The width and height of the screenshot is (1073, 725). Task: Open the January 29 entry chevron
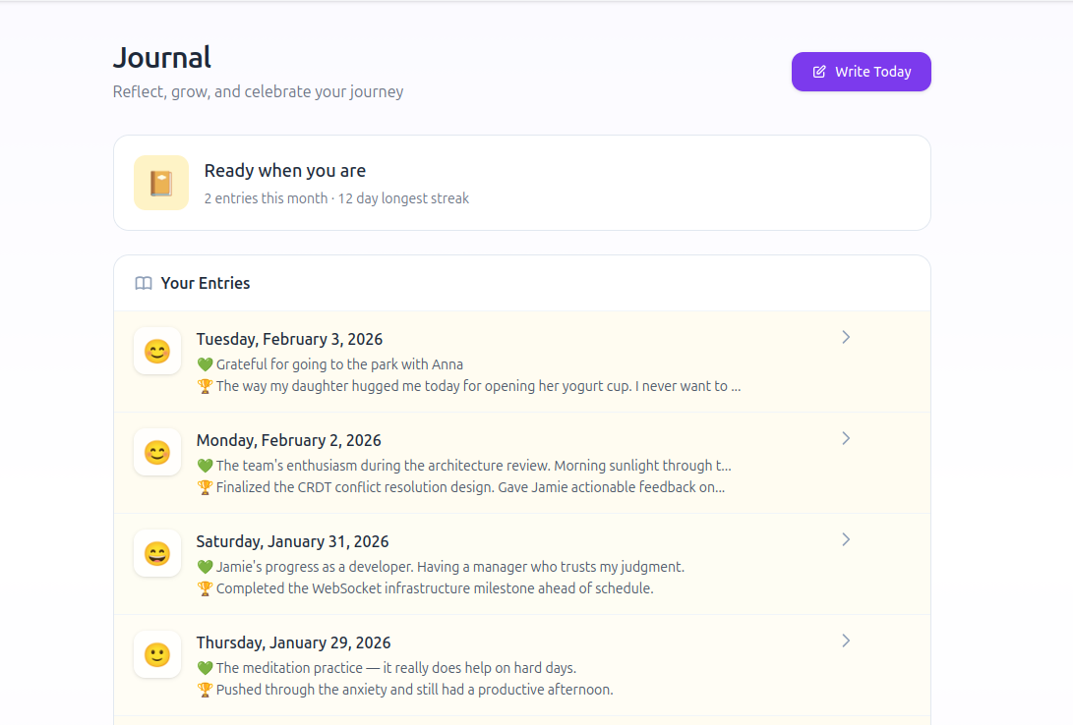click(846, 641)
